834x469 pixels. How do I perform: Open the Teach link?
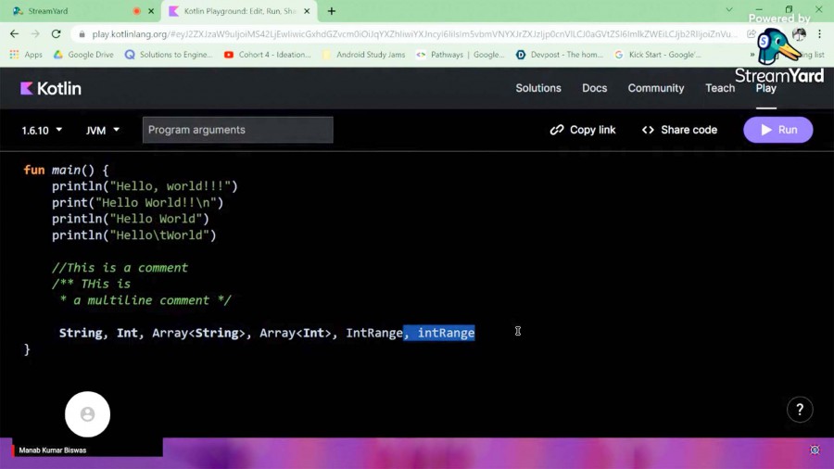click(x=719, y=88)
